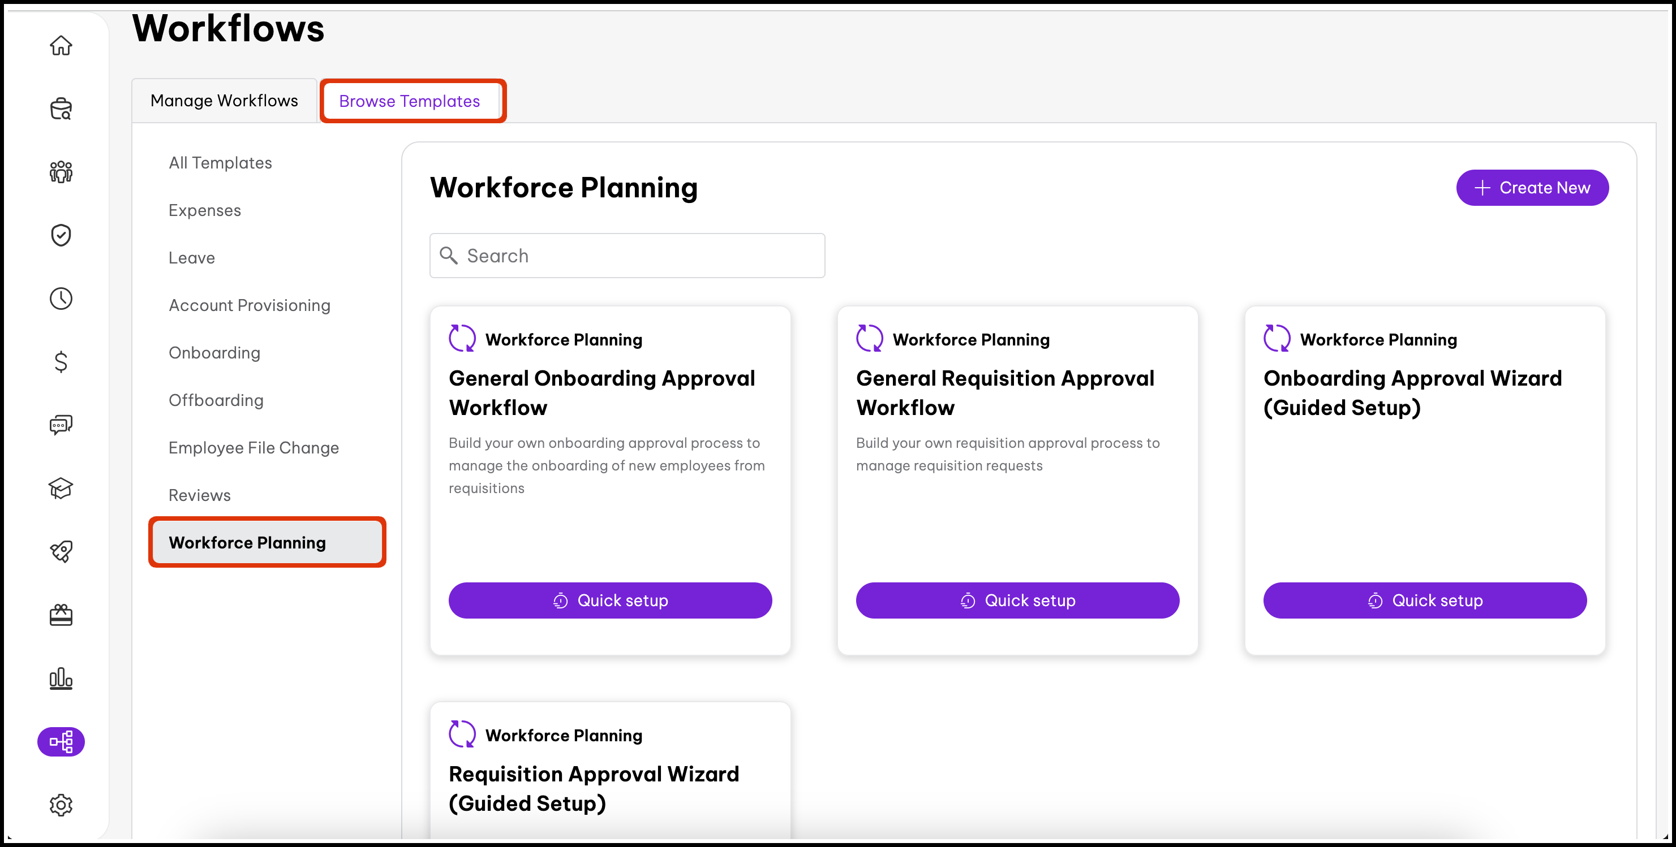Select All Templates category

click(220, 162)
